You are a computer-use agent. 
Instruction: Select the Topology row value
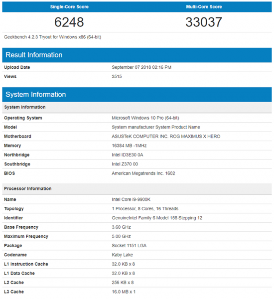(145, 209)
